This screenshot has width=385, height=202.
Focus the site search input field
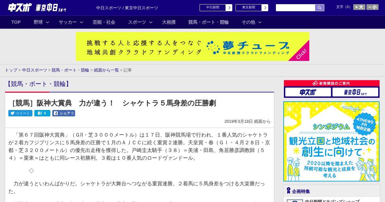(295, 8)
